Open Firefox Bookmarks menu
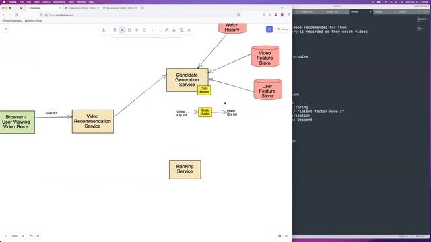This screenshot has height=242, width=431. point(59,2)
